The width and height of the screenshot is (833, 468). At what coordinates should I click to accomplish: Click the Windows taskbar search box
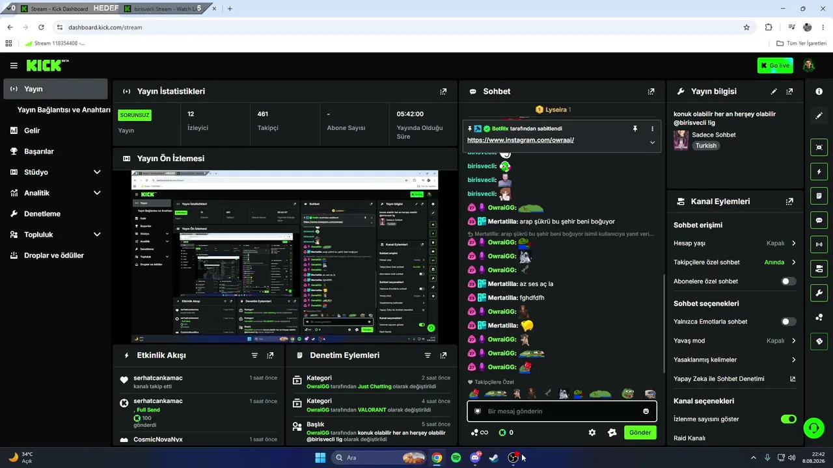(x=378, y=458)
